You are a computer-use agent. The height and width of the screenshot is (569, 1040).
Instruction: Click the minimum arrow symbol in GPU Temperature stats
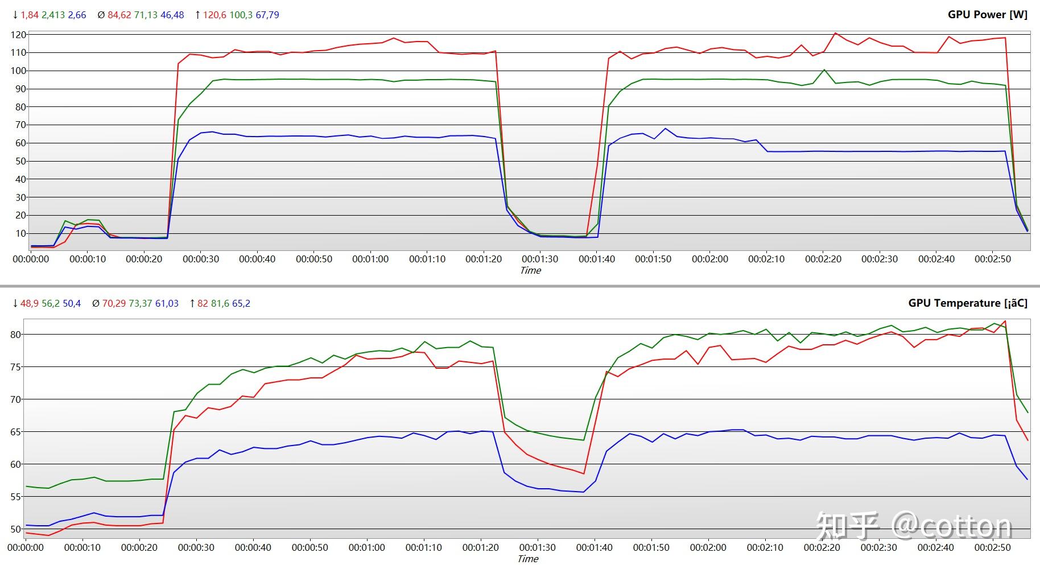click(15, 304)
